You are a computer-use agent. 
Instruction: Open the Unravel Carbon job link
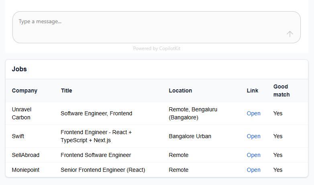[x=253, y=113]
